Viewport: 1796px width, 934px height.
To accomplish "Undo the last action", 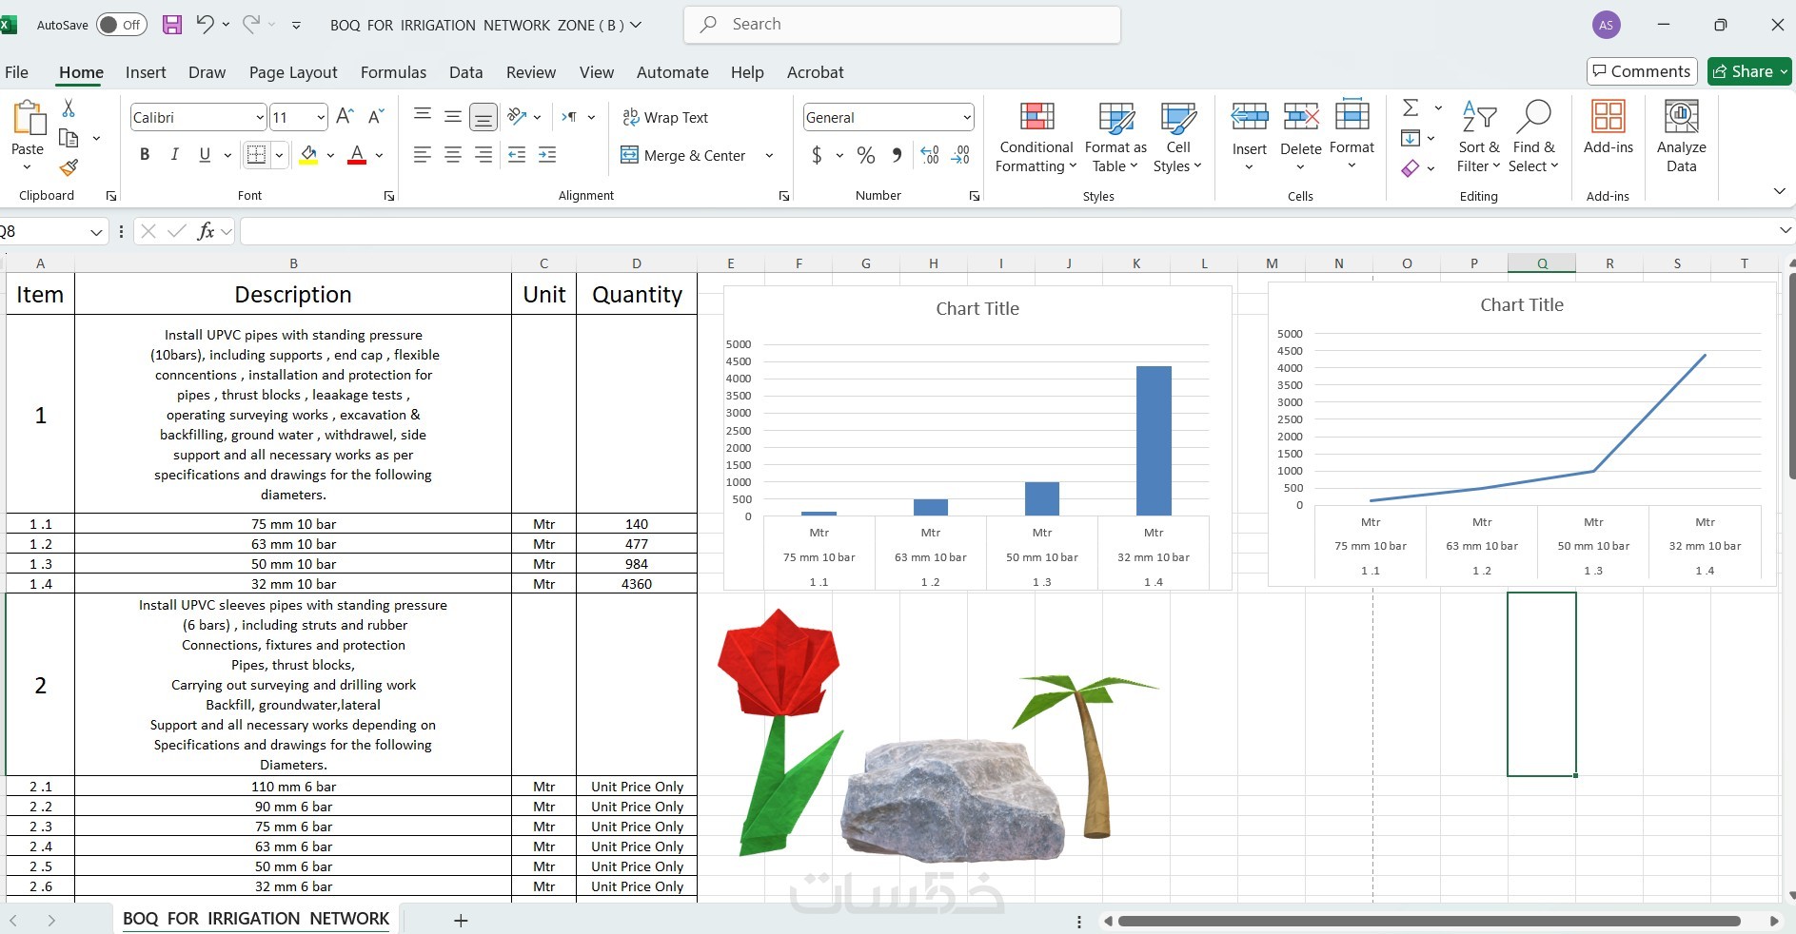I will (204, 25).
